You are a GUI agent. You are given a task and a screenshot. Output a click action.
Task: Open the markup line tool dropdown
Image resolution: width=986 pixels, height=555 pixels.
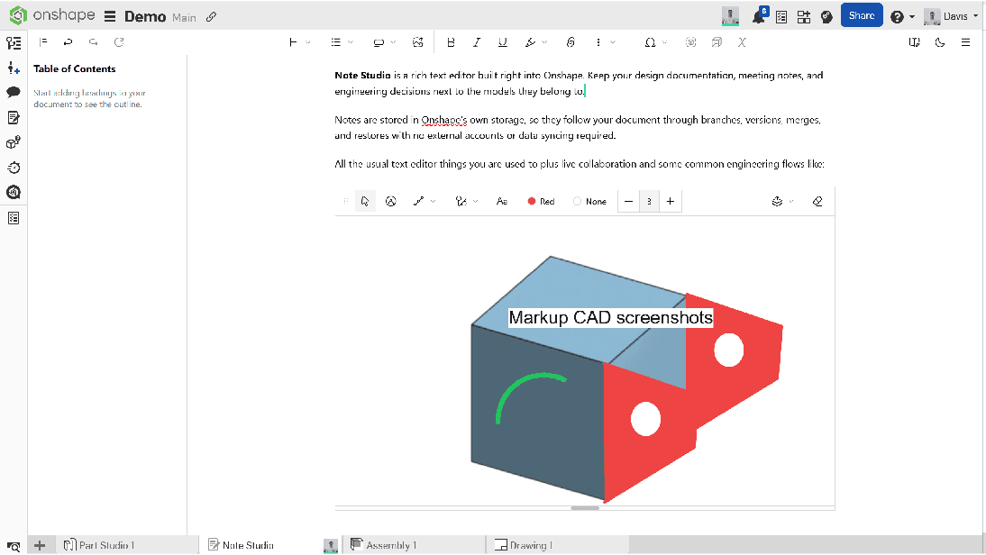tap(424, 201)
